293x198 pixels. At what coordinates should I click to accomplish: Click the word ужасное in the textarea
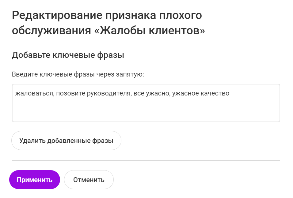pos(185,93)
